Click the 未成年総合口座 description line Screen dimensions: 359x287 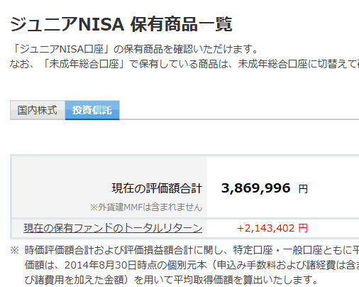pos(184,64)
